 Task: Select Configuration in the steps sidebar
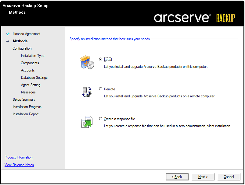coord(22,48)
